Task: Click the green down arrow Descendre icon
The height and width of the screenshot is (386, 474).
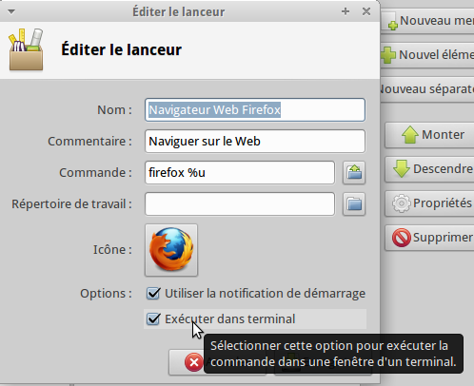Action: [402, 168]
